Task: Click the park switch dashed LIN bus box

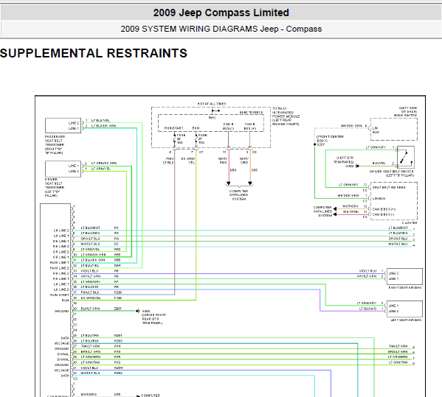Action: click(394, 129)
